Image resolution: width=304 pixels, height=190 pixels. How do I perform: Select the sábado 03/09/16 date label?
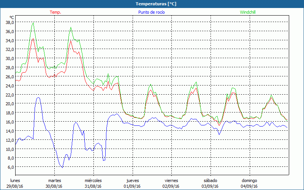tap(210, 183)
